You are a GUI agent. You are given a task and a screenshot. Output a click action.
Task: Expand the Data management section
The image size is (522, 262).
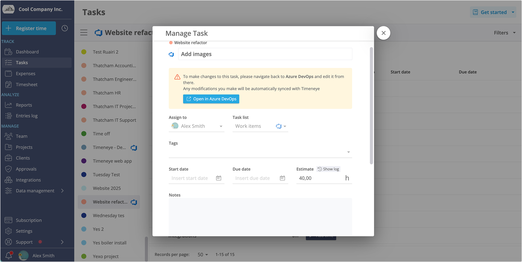(x=62, y=191)
